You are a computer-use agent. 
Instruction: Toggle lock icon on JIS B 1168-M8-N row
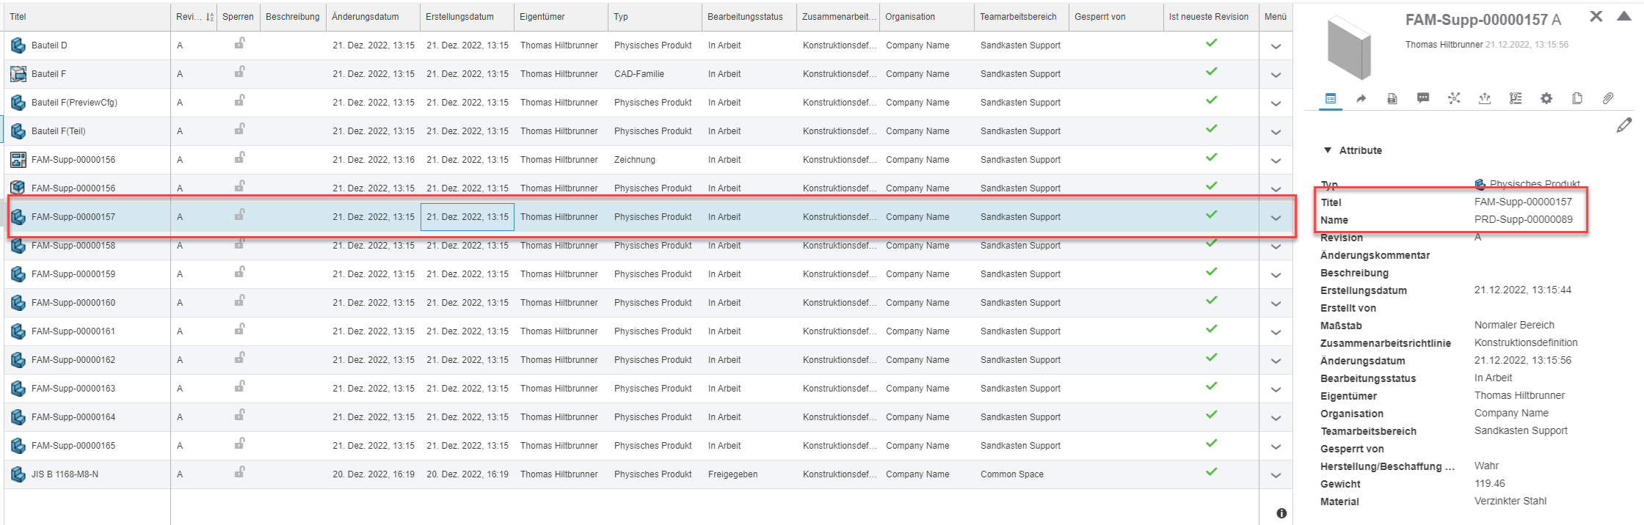coord(239,473)
